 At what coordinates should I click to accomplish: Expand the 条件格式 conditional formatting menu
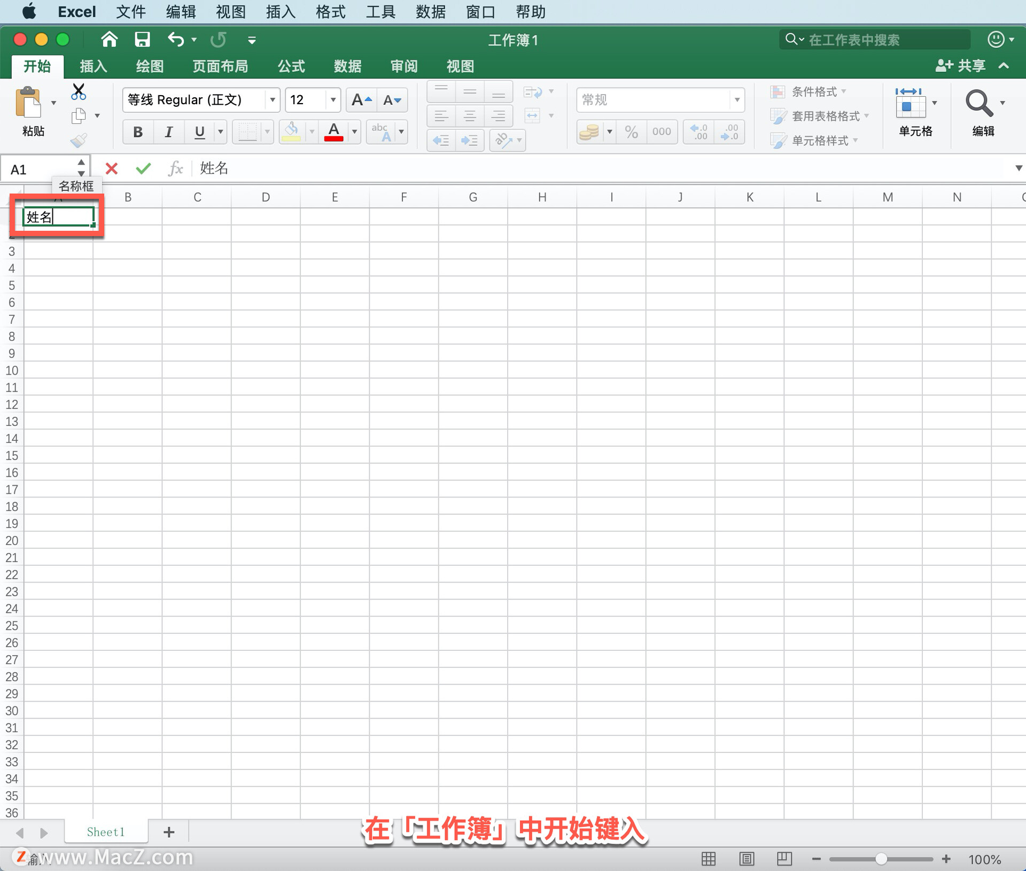click(815, 92)
